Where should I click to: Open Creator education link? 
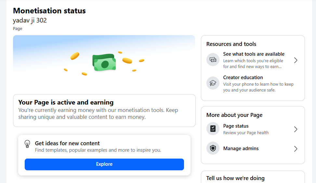tap(243, 77)
